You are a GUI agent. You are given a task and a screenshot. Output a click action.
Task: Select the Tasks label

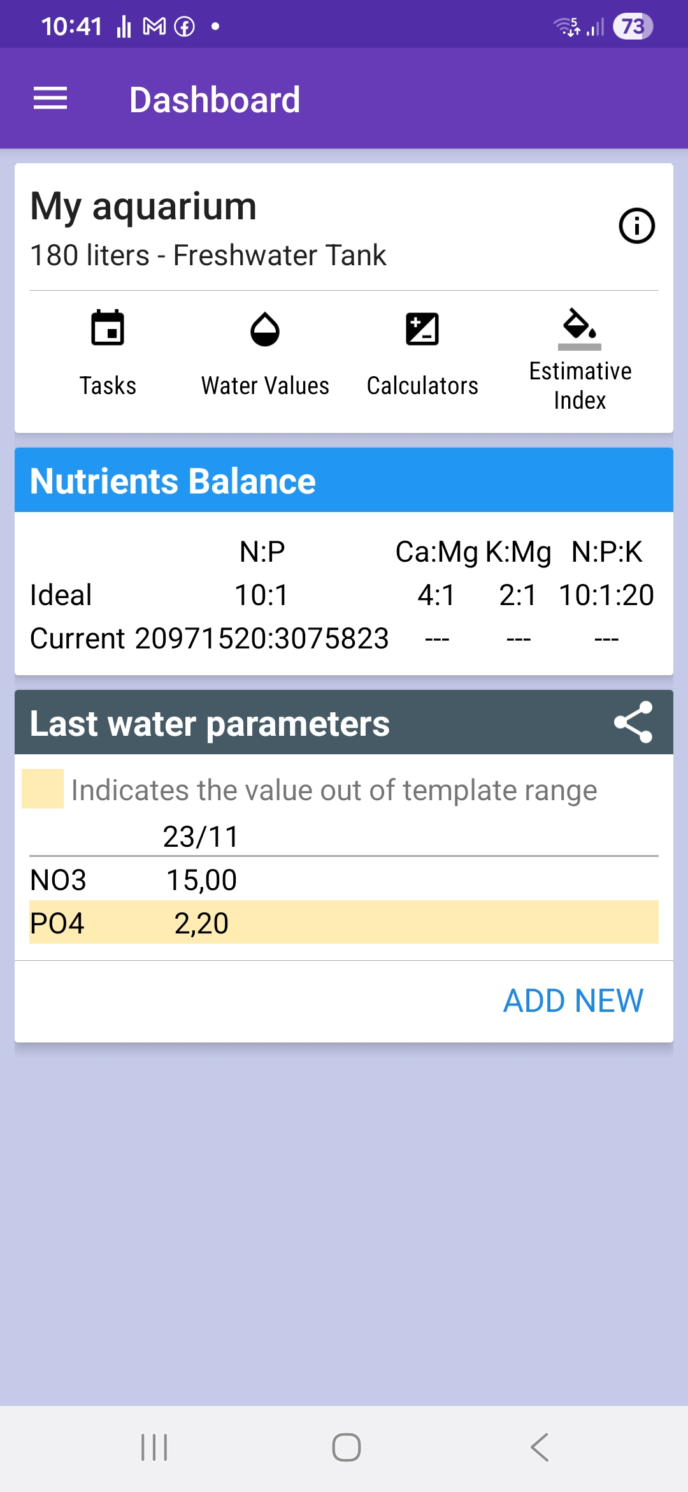pyautogui.click(x=108, y=386)
